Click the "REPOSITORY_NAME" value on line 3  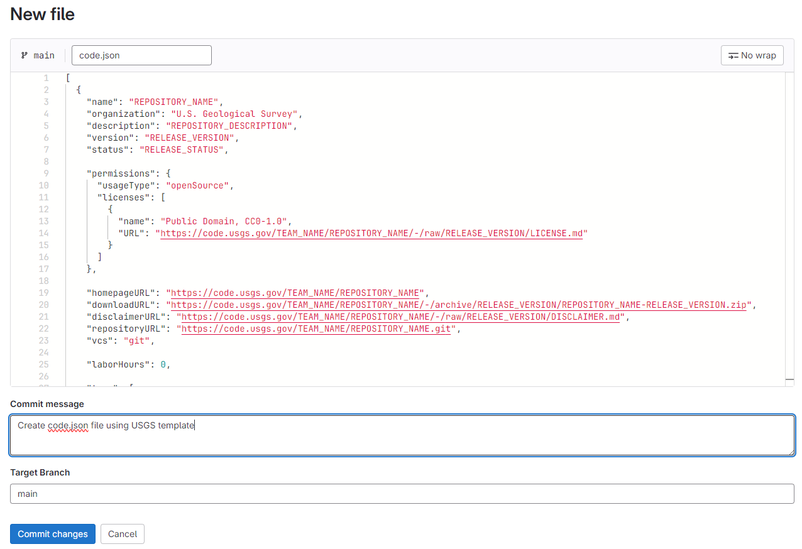point(173,102)
